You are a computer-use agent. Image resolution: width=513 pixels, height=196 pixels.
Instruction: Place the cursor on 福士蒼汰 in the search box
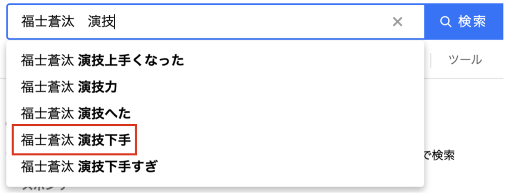pyautogui.click(x=48, y=22)
